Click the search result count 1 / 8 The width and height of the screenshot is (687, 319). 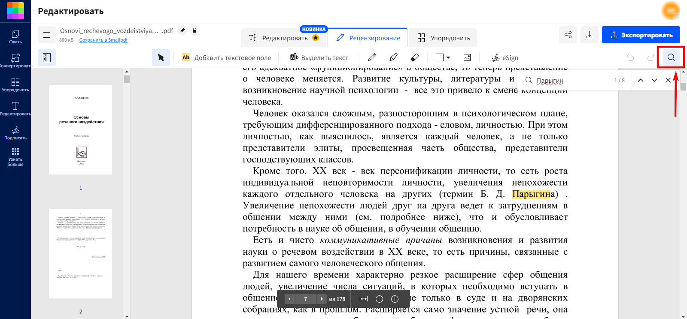pyautogui.click(x=620, y=80)
